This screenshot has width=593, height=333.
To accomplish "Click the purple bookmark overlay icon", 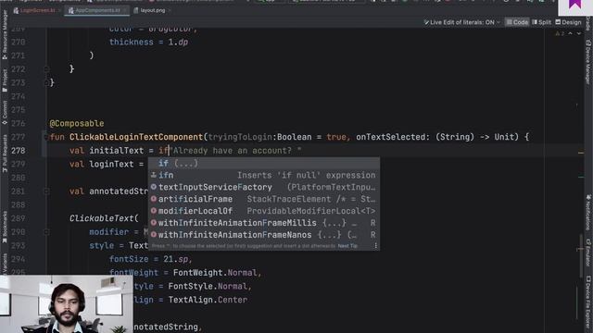I will pyautogui.click(x=575, y=5).
